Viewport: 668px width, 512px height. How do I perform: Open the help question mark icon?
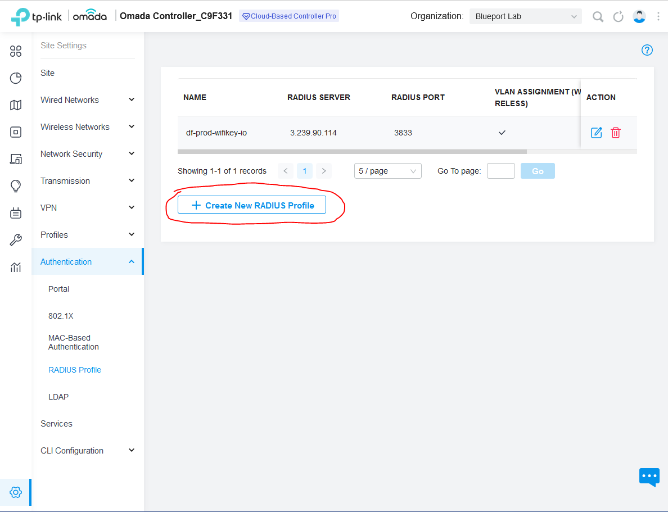(x=647, y=50)
